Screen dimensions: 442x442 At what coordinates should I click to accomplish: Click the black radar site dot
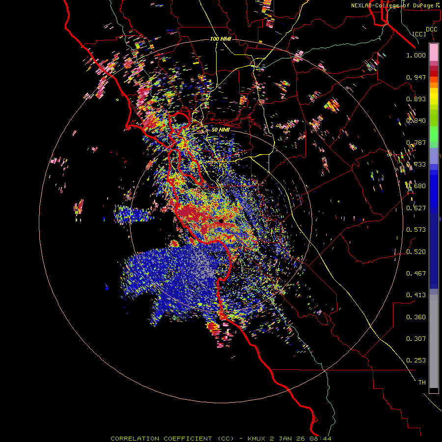(221, 221)
